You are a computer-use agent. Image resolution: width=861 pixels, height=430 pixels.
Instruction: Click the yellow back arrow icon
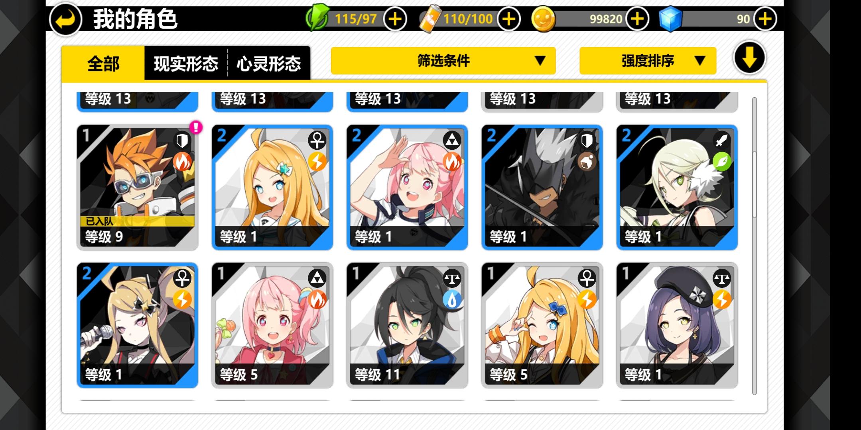point(65,20)
